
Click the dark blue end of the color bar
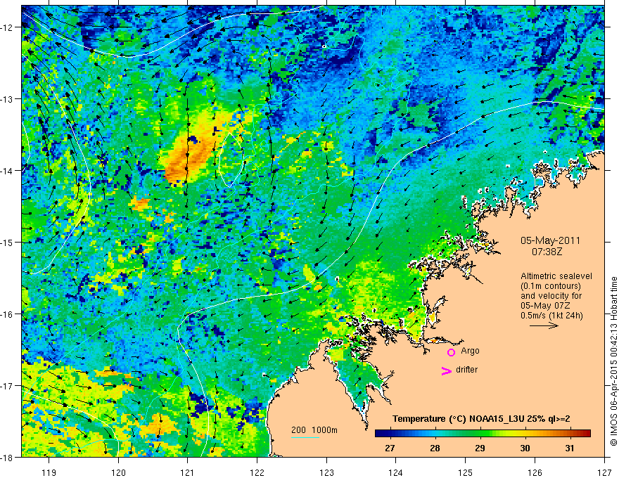point(380,434)
